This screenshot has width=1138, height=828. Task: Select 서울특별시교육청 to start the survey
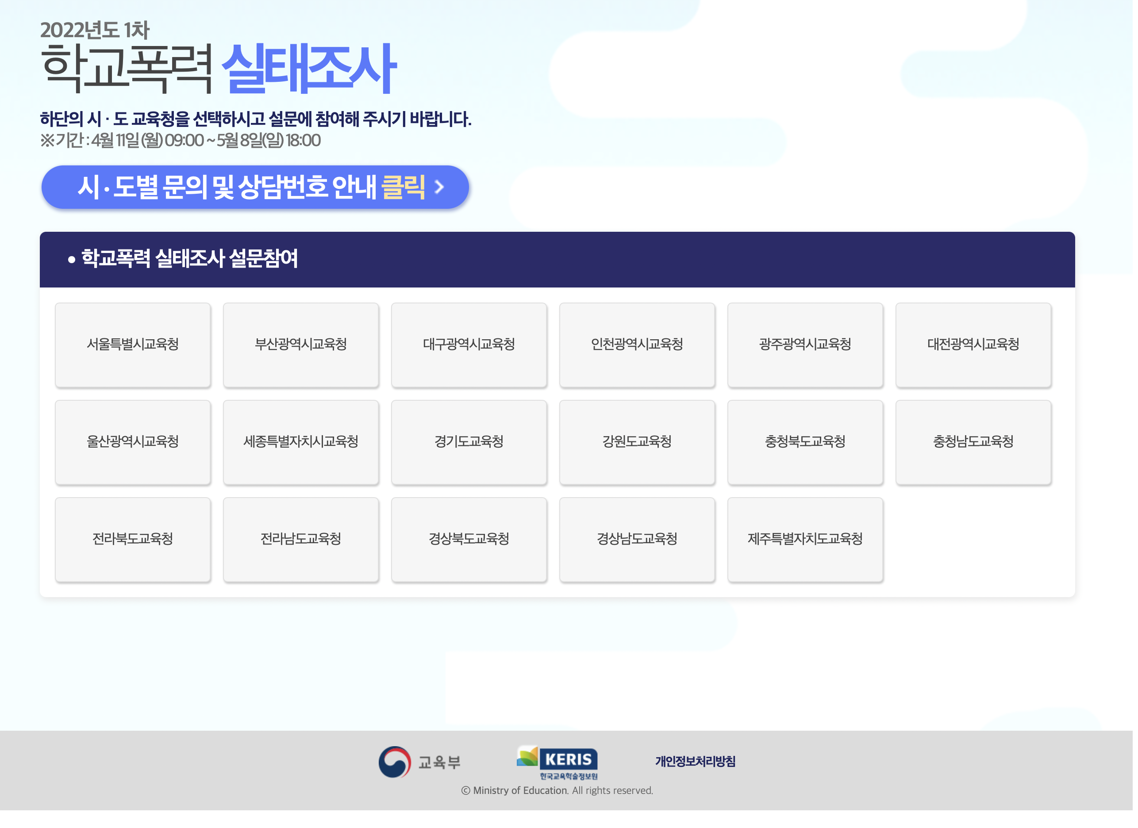tap(133, 345)
